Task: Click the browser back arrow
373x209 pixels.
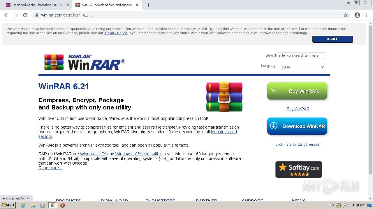Action: 6,15
